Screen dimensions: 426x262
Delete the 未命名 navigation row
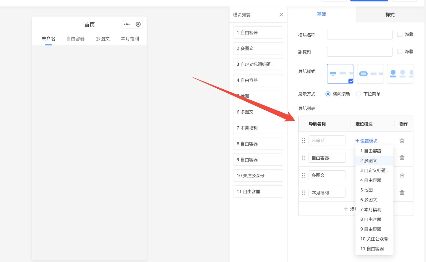[x=402, y=141]
